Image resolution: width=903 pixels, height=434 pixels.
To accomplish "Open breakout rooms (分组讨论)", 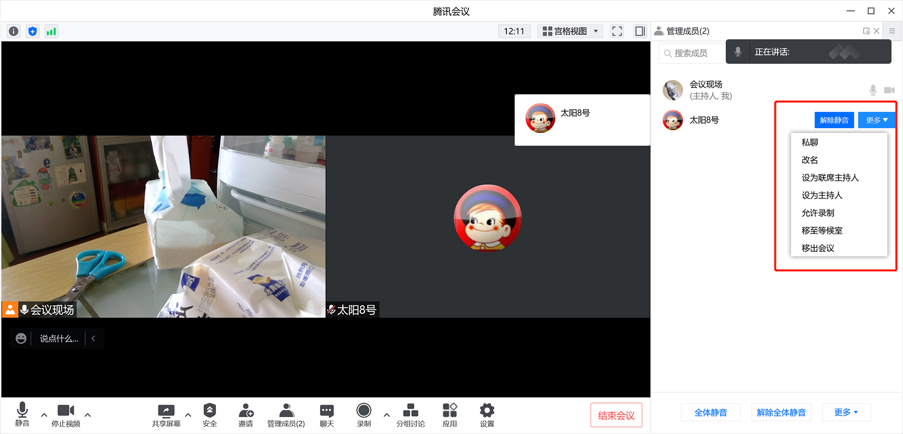I will [x=410, y=415].
